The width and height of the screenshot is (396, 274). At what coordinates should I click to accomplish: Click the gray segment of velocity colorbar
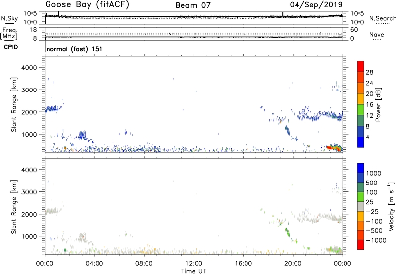[x=361, y=207]
